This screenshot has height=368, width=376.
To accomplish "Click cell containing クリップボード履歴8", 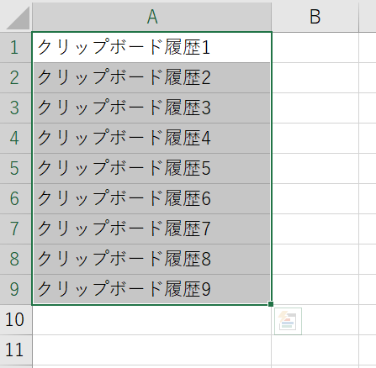I will pos(152,259).
